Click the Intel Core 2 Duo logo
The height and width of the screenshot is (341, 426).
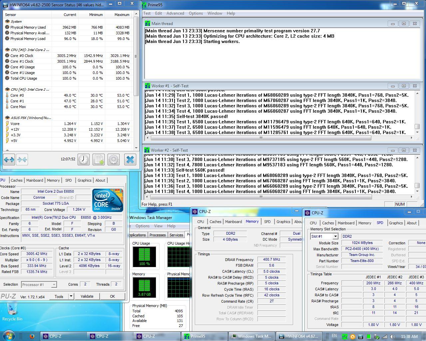pyautogui.click(x=108, y=200)
